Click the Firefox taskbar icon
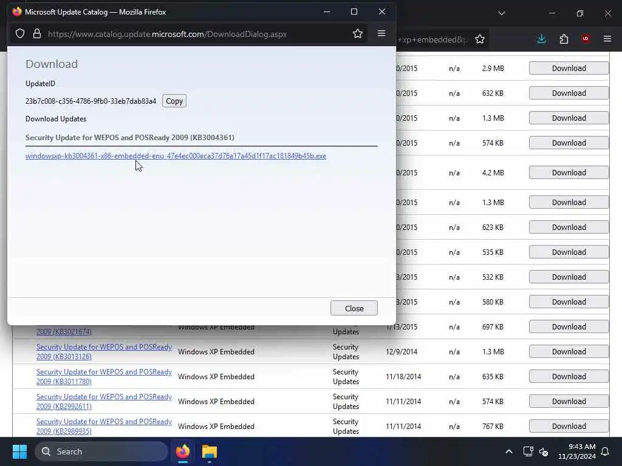The image size is (622, 466). coord(183,451)
